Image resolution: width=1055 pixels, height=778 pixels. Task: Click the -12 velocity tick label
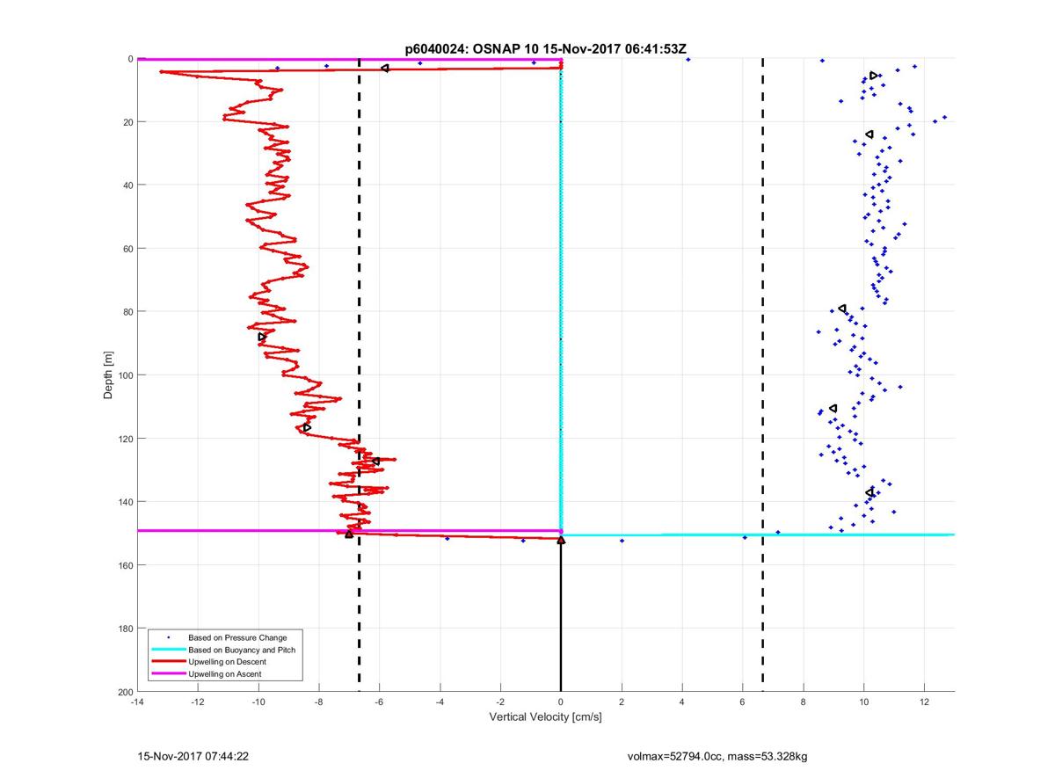click(x=198, y=702)
